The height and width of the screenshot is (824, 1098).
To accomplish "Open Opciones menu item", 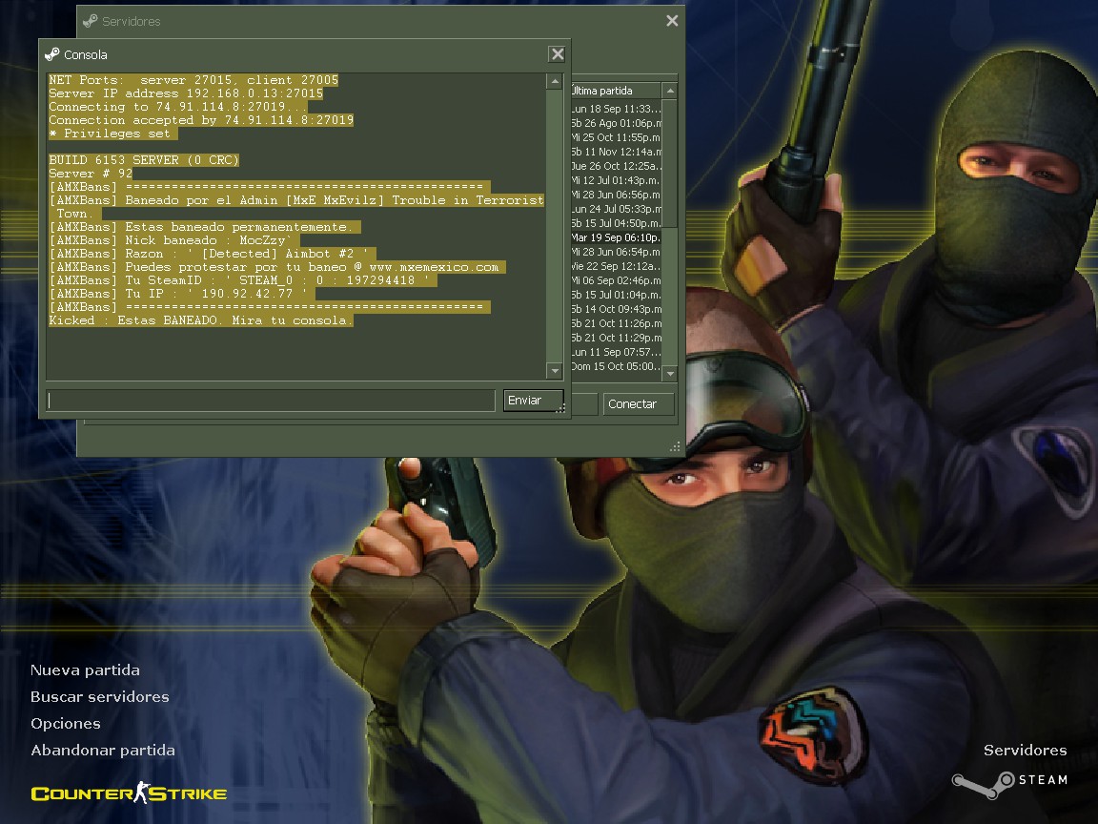I will point(65,723).
